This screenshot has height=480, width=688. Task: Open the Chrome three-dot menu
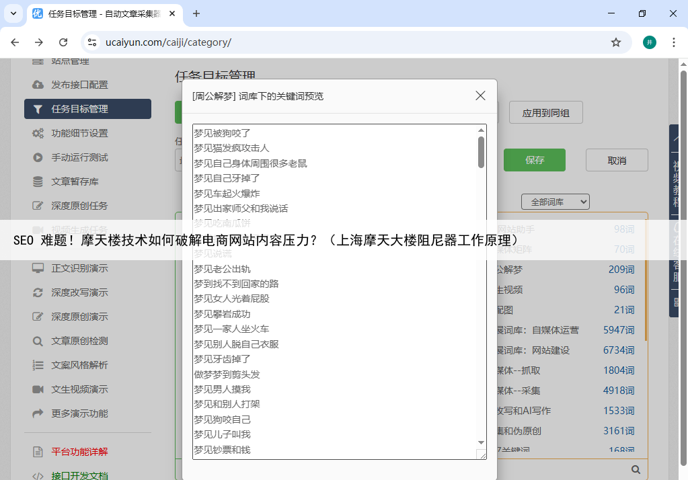pos(673,42)
